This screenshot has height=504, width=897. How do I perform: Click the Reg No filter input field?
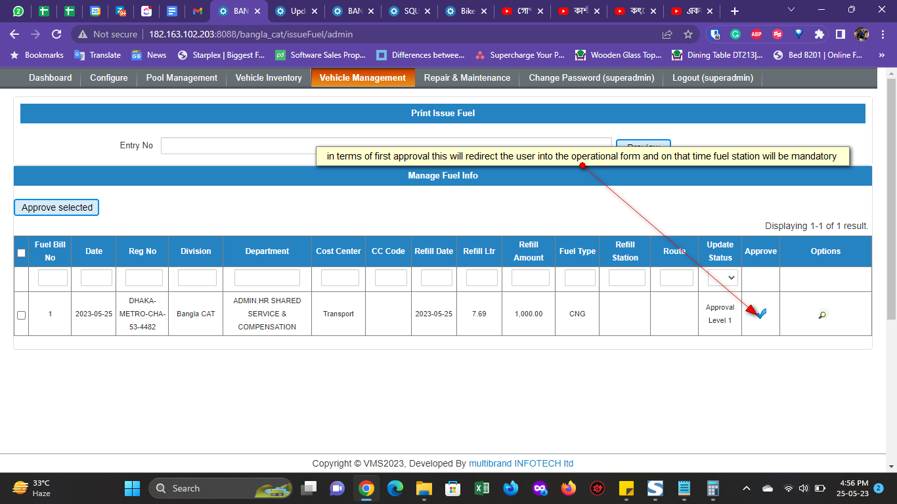[144, 278]
